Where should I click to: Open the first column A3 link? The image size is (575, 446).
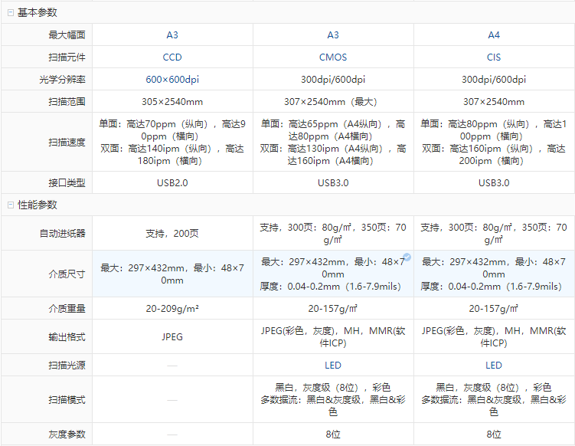[x=172, y=35]
